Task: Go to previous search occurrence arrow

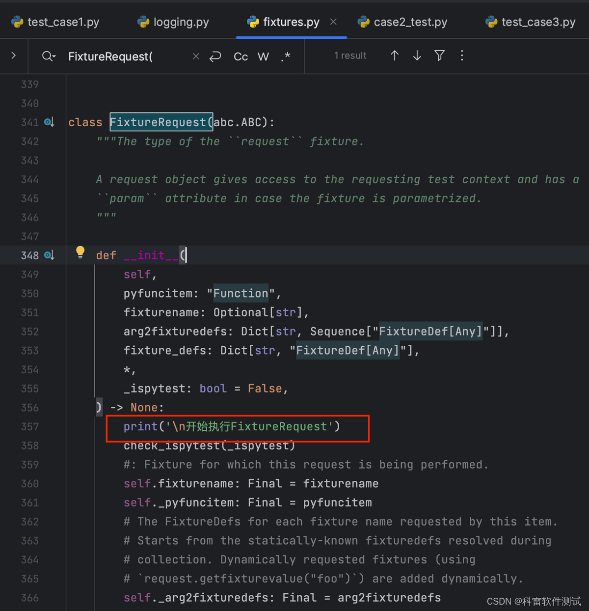Action: tap(394, 56)
